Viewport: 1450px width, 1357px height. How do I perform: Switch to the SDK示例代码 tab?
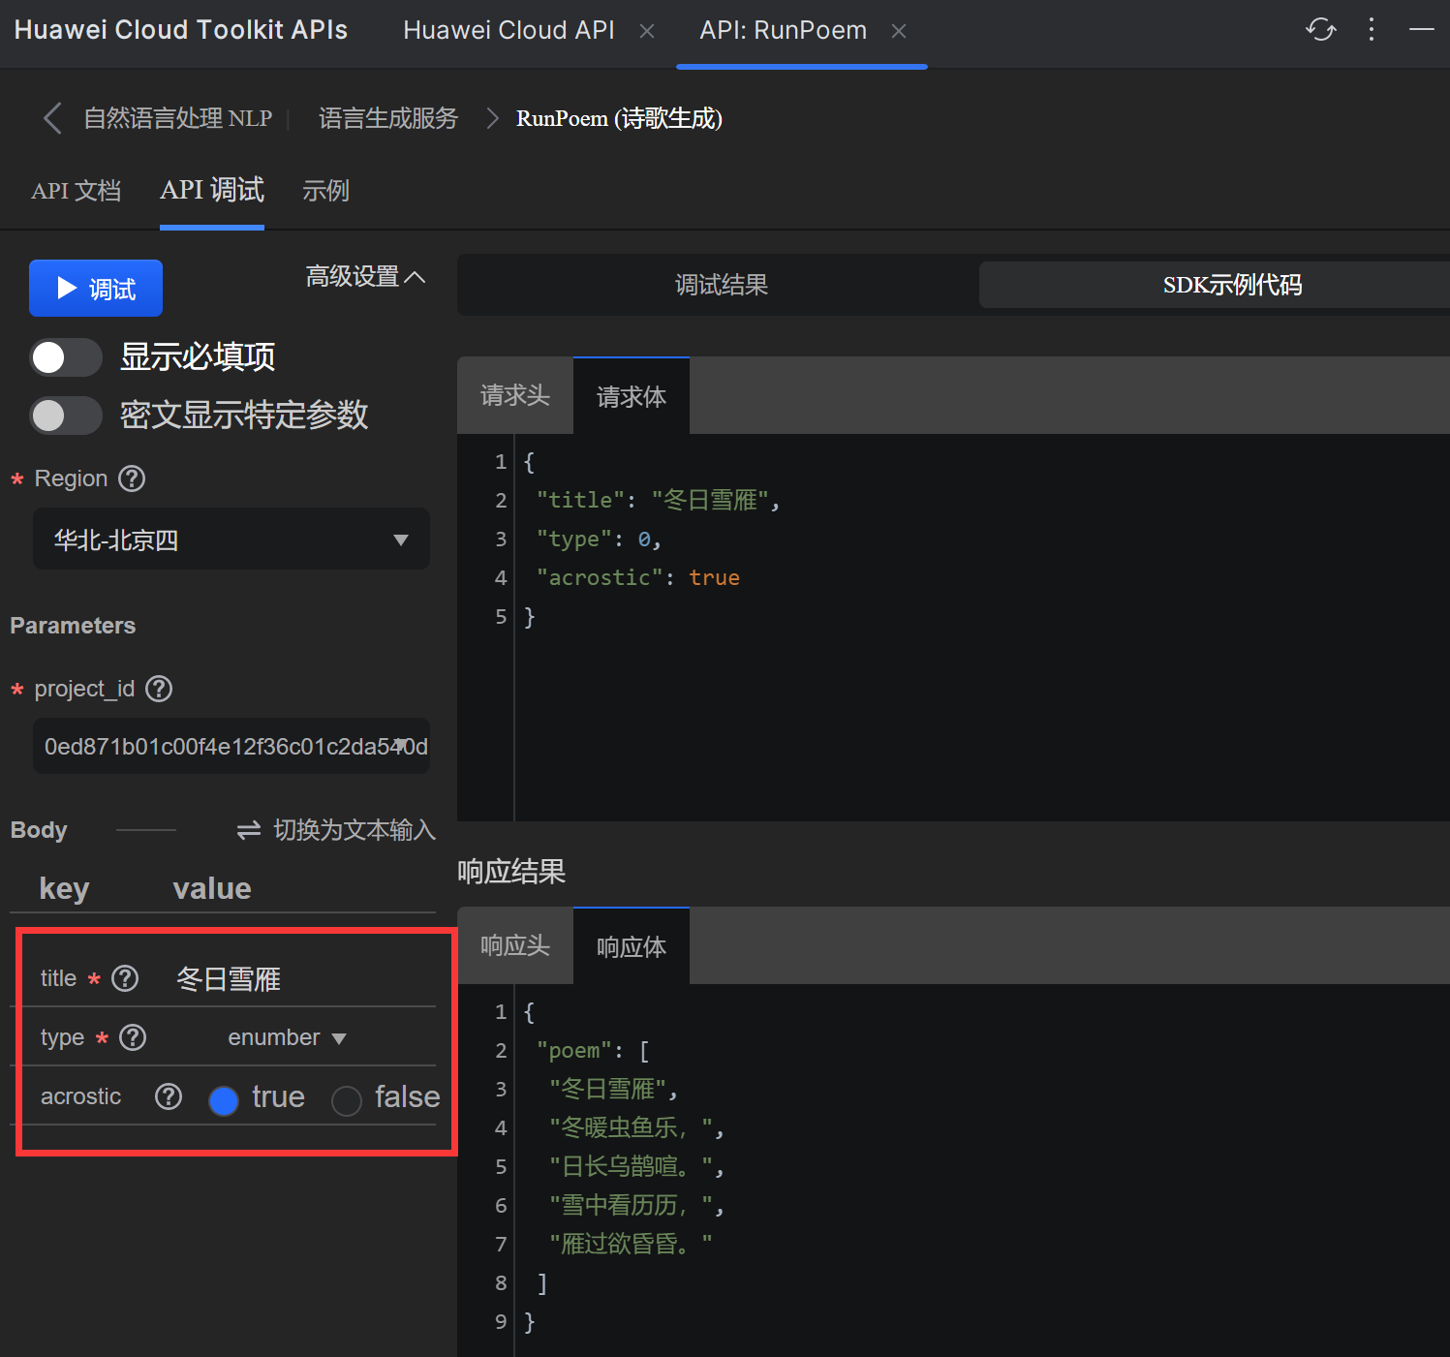click(x=1232, y=285)
